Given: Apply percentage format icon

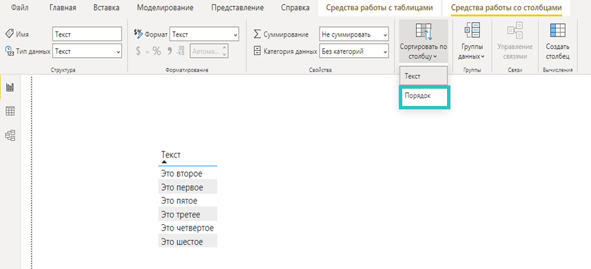Looking at the screenshot, I should click(x=156, y=51).
